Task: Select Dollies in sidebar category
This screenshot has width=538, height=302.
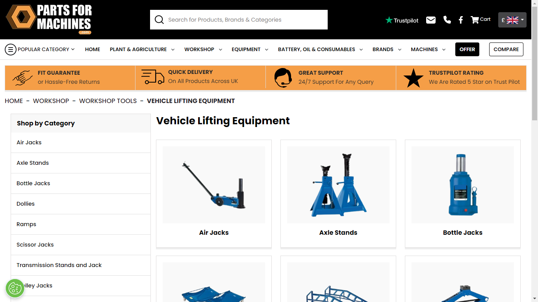Action: (x=81, y=204)
